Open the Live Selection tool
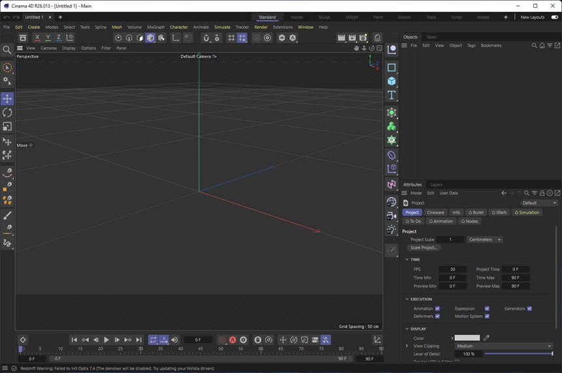This screenshot has height=373, width=562. click(7, 67)
